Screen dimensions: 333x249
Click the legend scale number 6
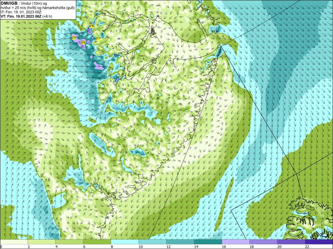[84, 247]
